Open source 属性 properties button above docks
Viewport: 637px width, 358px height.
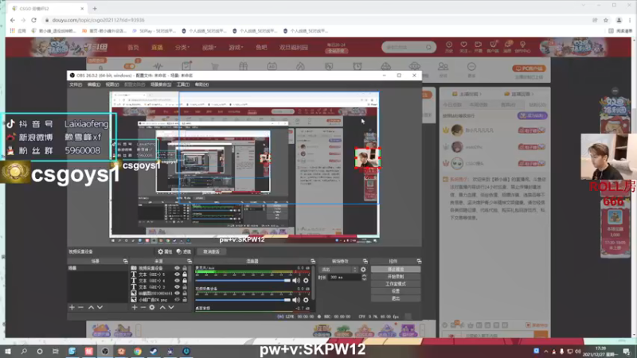[x=166, y=251]
